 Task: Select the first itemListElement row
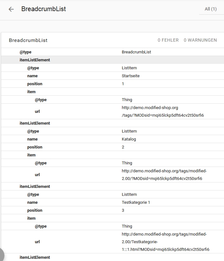click(x=35, y=60)
